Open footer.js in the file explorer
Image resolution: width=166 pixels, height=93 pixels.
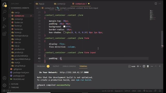(18, 26)
